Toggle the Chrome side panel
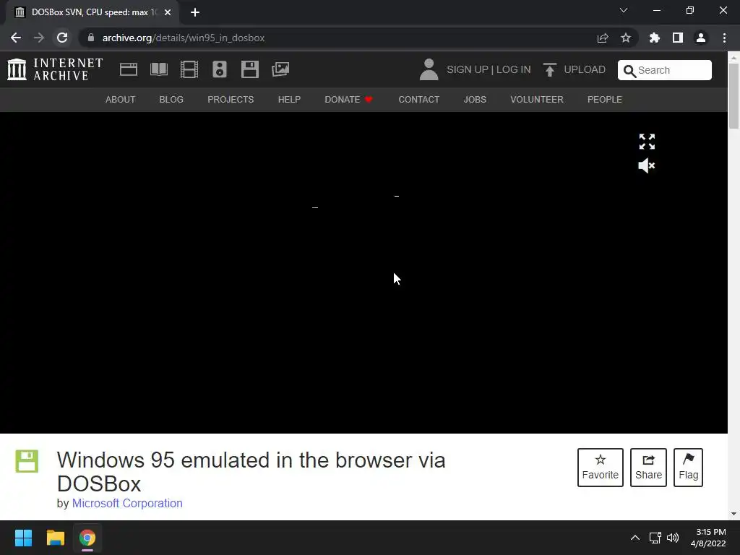The height and width of the screenshot is (555, 740). click(x=678, y=38)
